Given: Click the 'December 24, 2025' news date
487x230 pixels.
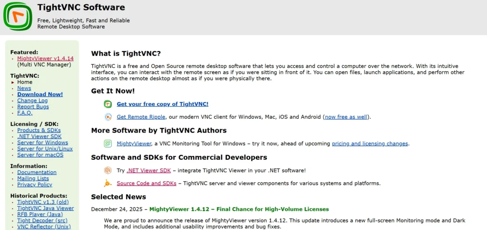Looking at the screenshot, I should click(x=118, y=209).
